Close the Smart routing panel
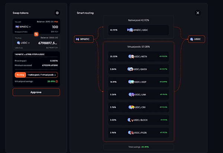The image size is (223, 153). (x=198, y=13)
